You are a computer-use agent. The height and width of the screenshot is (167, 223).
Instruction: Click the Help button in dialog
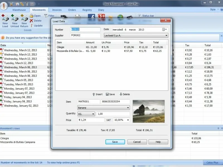(158, 142)
